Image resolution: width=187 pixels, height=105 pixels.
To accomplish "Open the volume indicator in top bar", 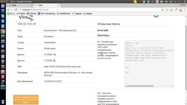I will (x=171, y=2).
